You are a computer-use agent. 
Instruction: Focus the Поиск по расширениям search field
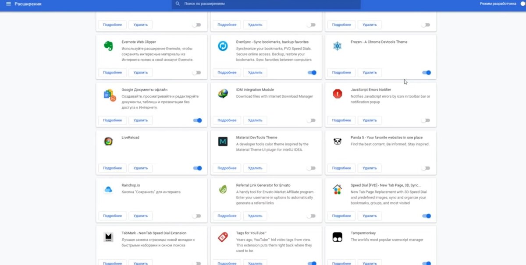point(266,4)
